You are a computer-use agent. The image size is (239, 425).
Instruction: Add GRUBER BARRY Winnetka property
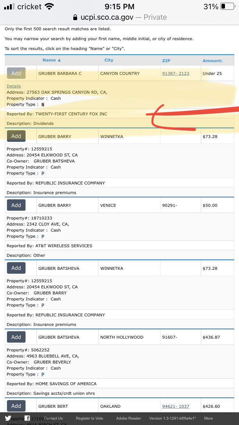(16, 136)
